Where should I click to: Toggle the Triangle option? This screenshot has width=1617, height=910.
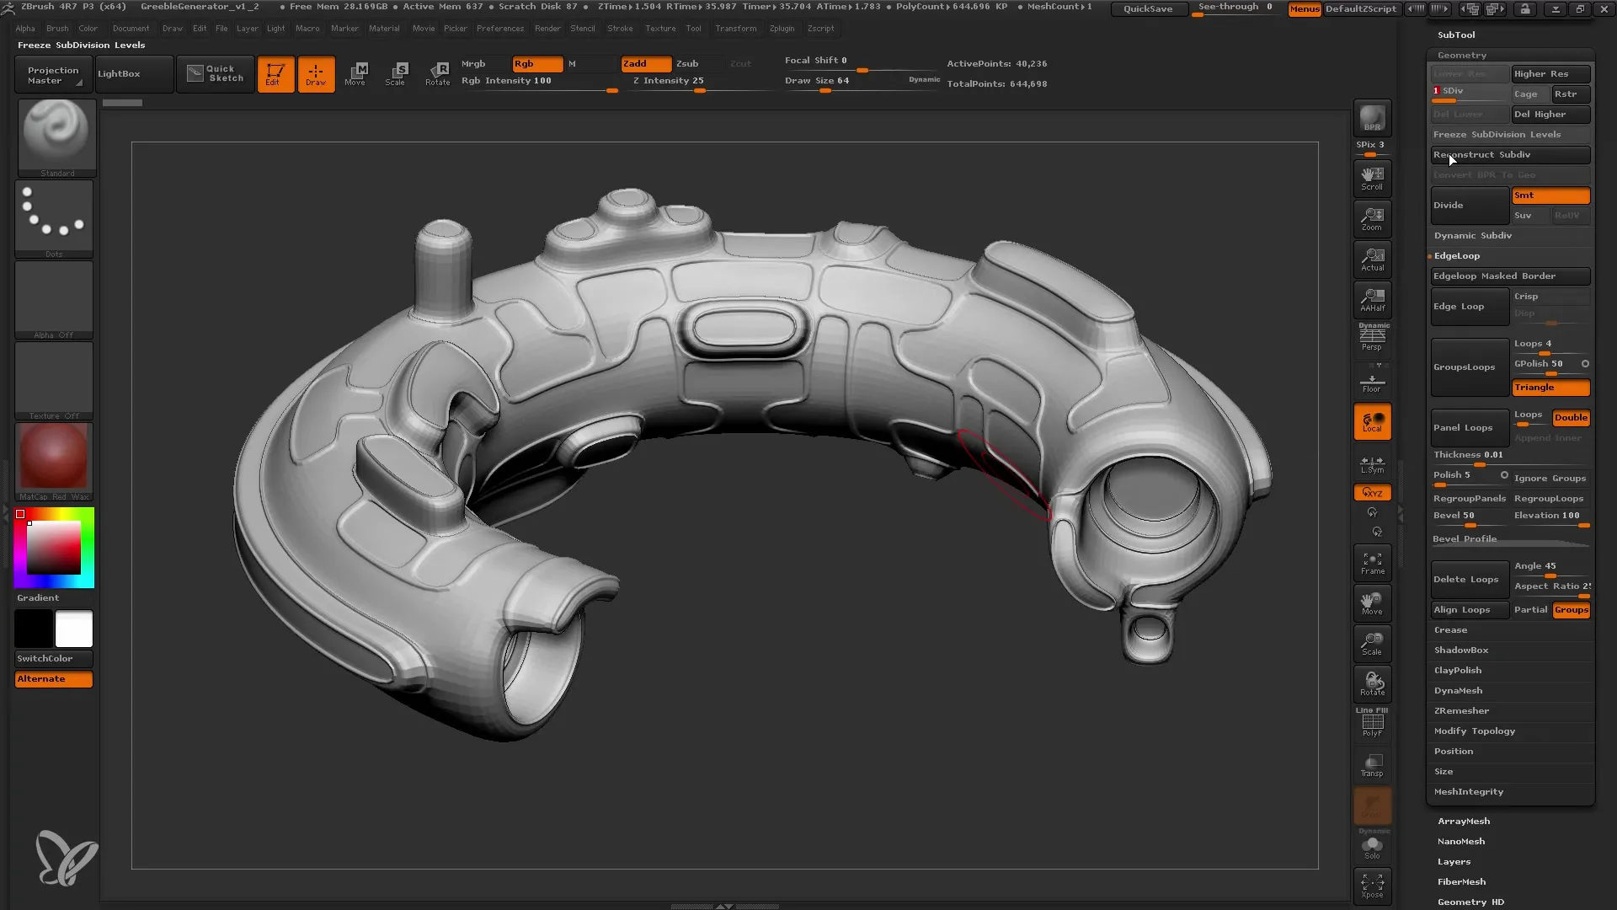pos(1550,388)
